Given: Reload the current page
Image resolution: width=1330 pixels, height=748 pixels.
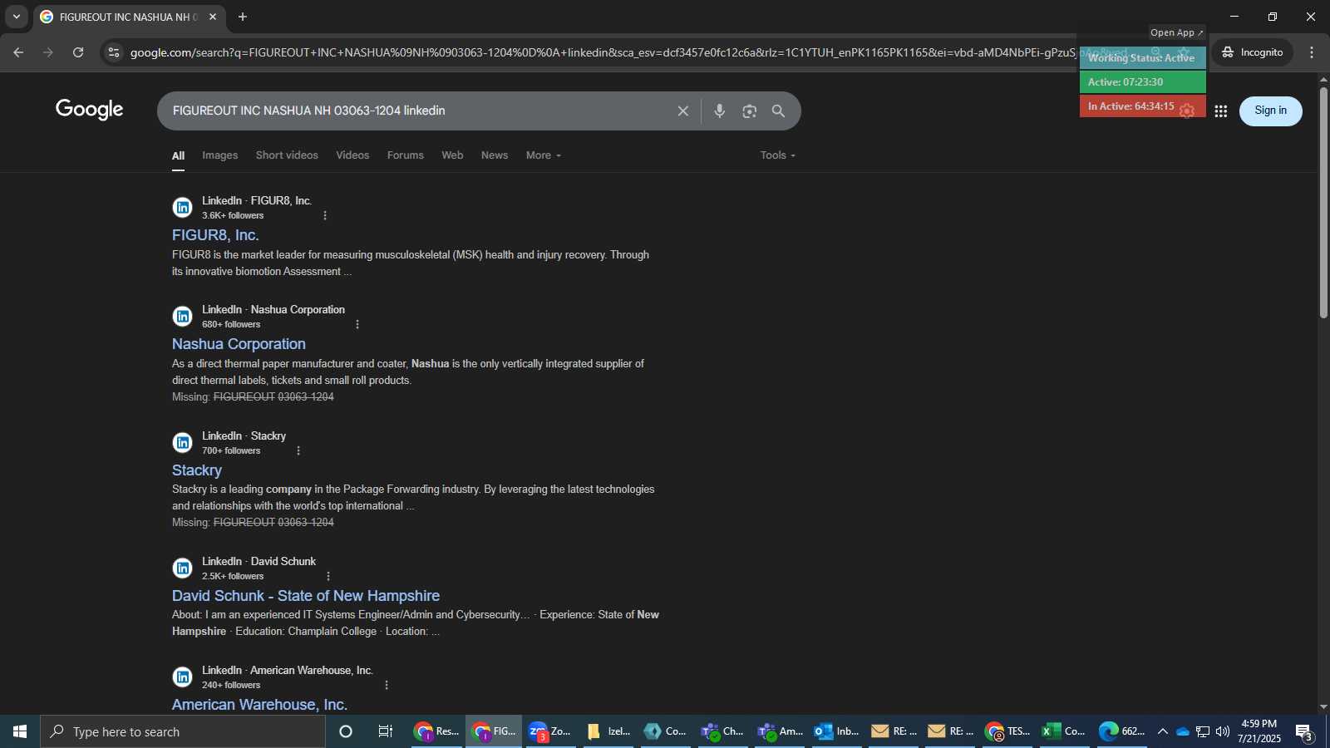Looking at the screenshot, I should 78,52.
